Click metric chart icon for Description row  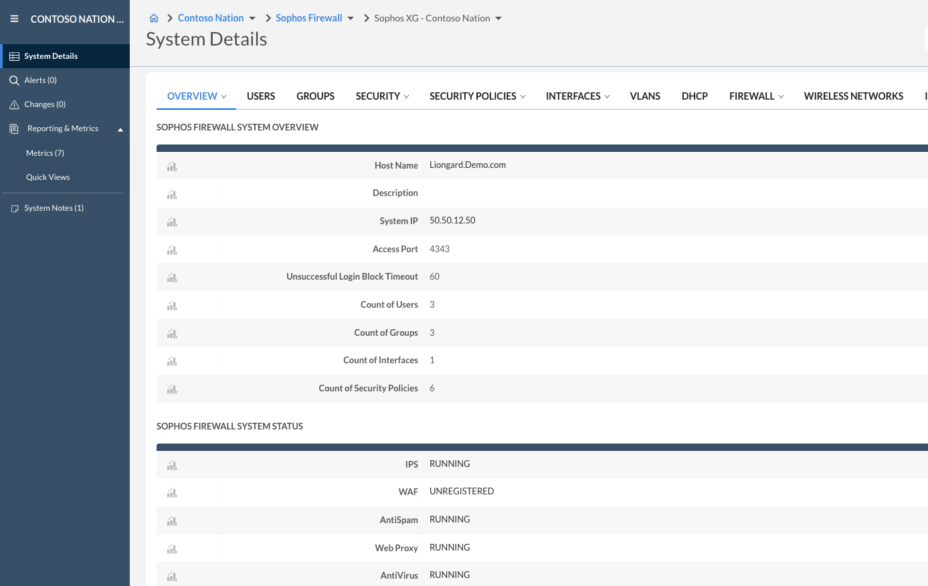pyautogui.click(x=172, y=195)
